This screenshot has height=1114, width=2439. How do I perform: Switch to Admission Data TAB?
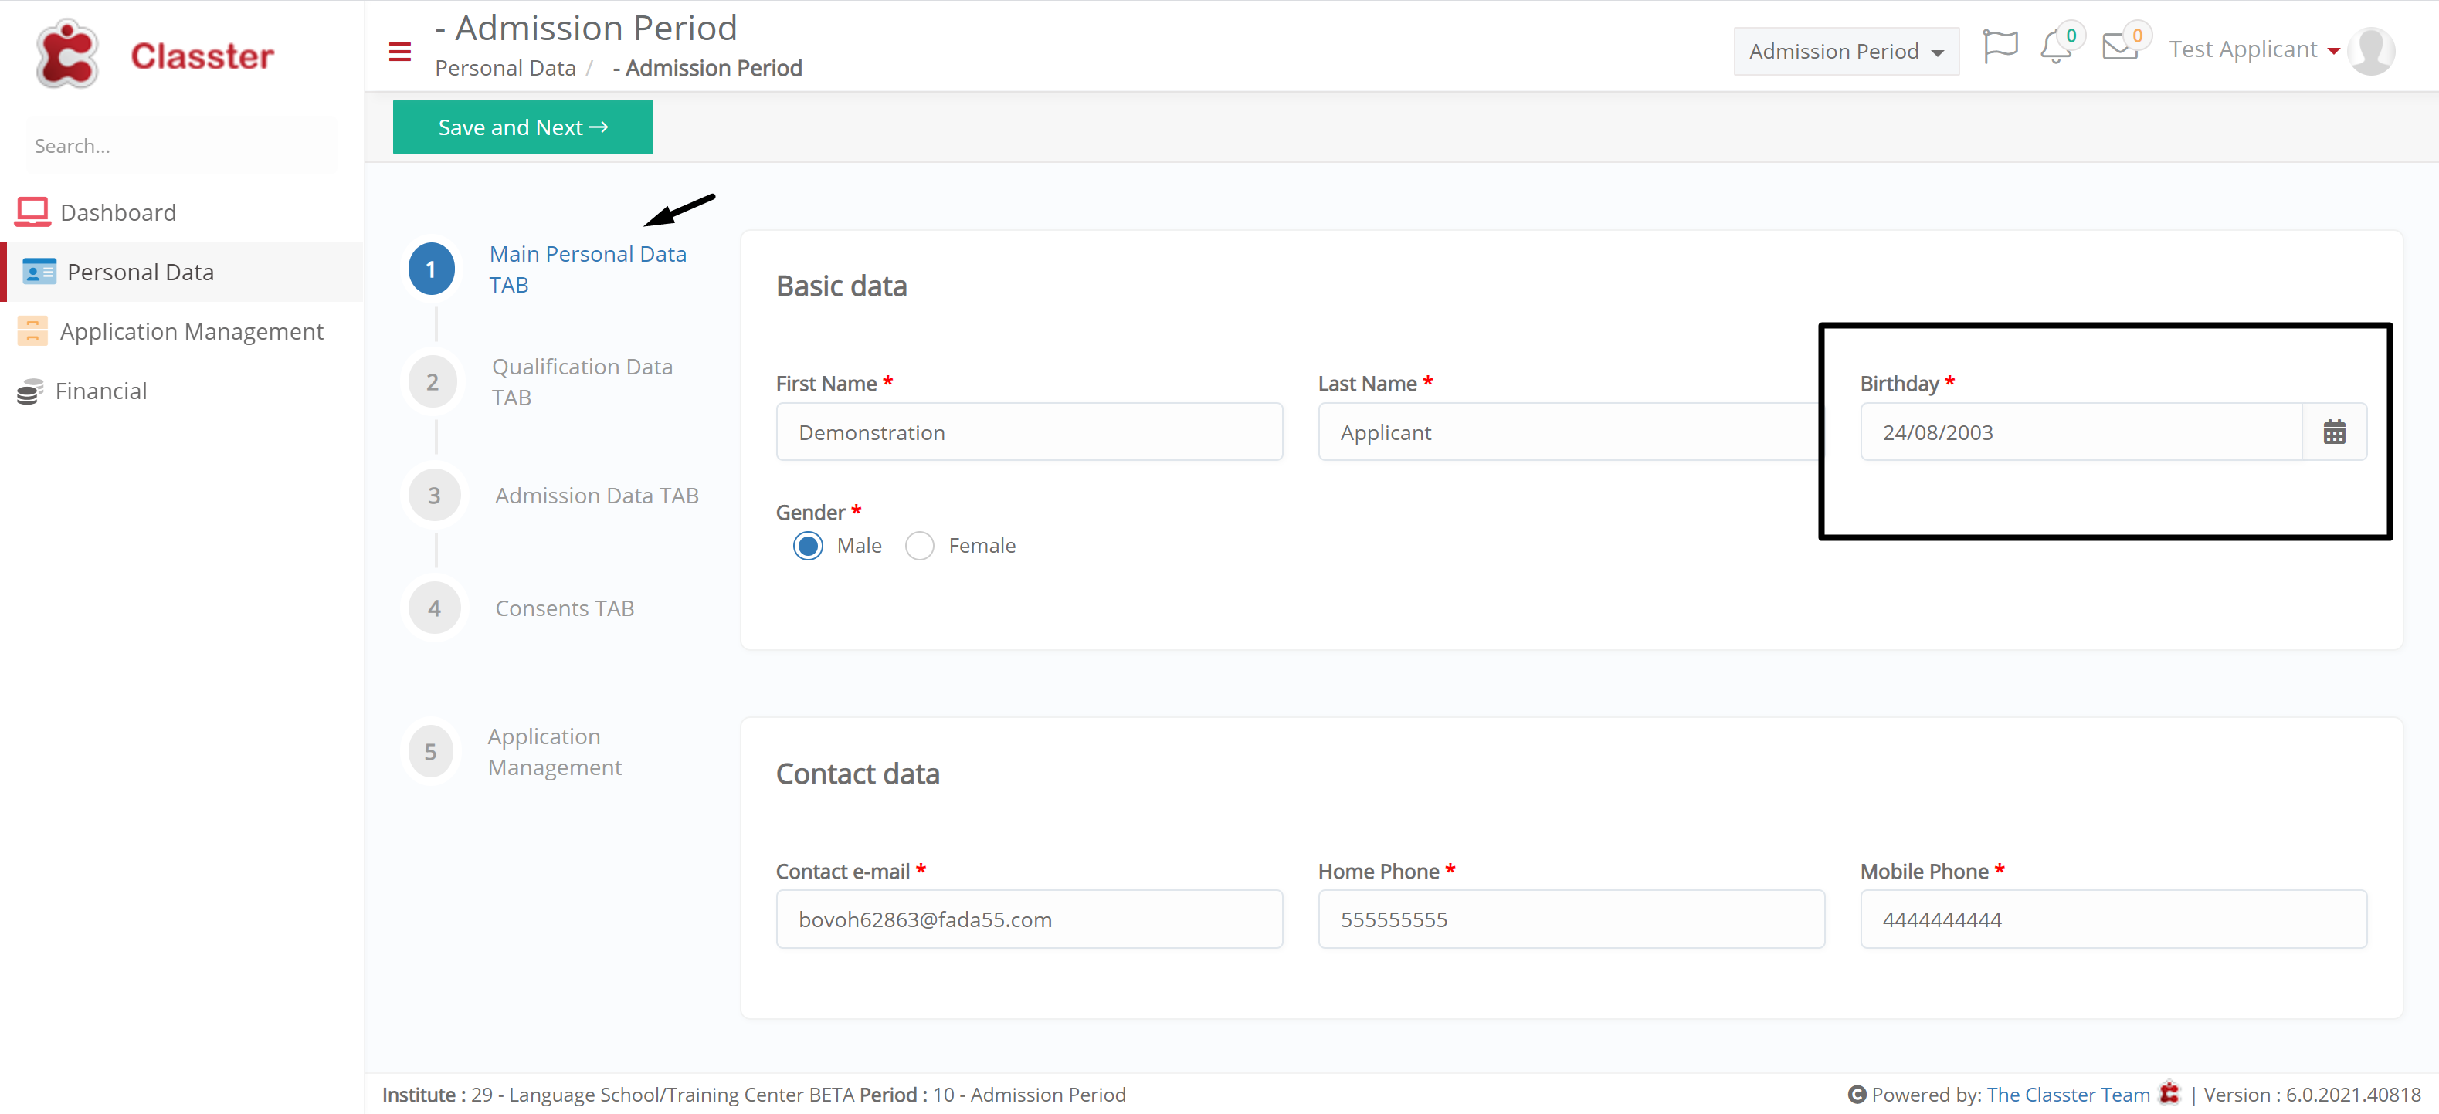click(596, 496)
